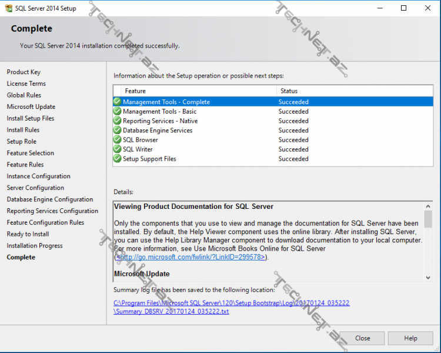Image resolution: width=441 pixels, height=353 pixels.
Task: Click the success icon beside SQL Writer
Action: click(118, 149)
